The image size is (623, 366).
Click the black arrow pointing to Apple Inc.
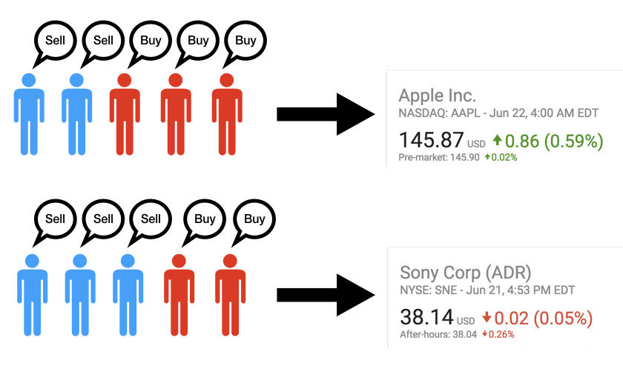tap(326, 114)
